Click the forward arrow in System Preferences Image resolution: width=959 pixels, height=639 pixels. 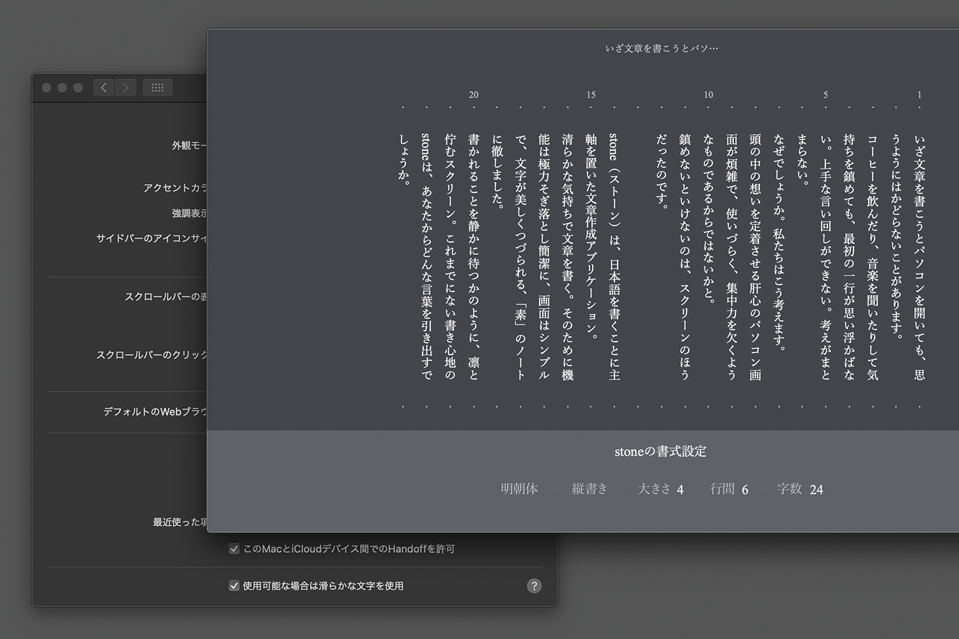[x=126, y=88]
